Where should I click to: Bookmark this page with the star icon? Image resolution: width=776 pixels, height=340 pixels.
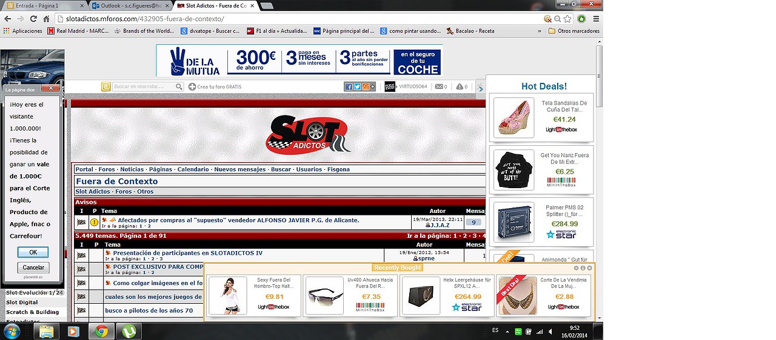567,19
